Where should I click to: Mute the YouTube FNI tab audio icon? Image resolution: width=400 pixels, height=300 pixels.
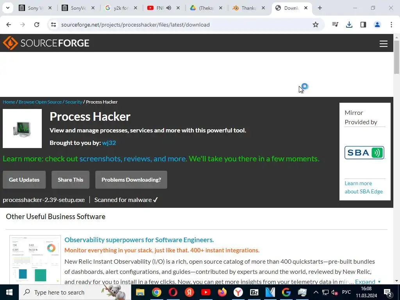click(x=169, y=8)
